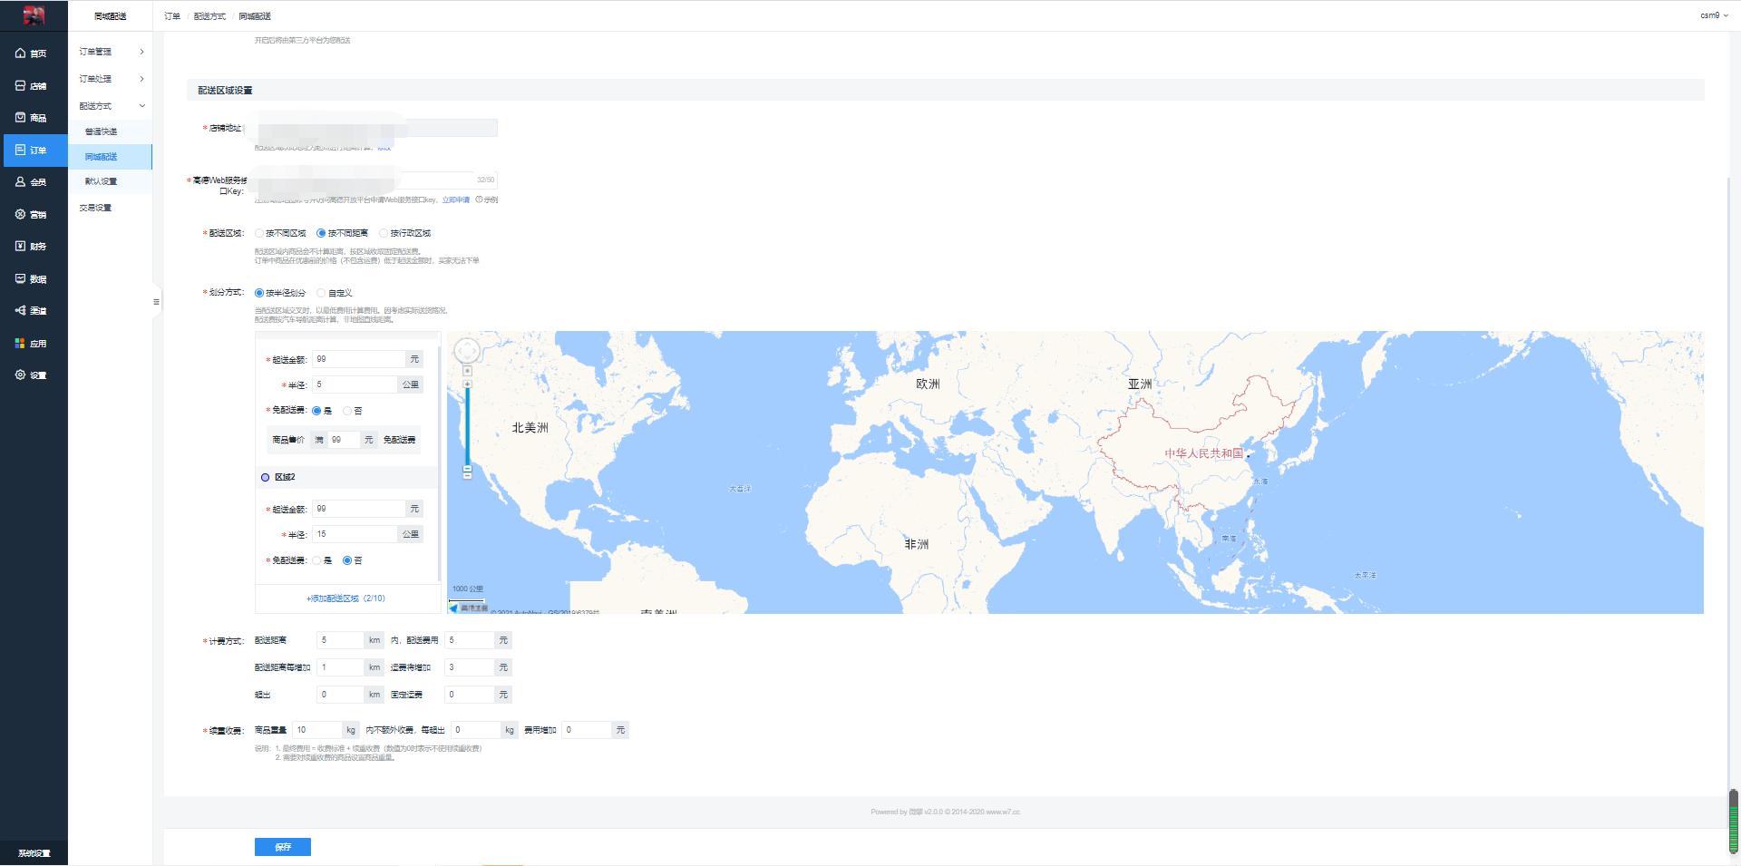Click the 配送距离每增加 km input field
The width and height of the screenshot is (1741, 866).
[x=341, y=667]
